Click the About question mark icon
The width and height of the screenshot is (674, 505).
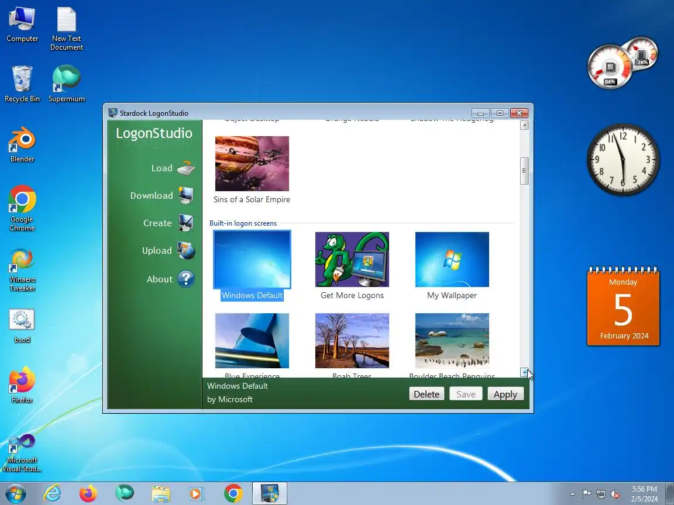[x=186, y=279]
